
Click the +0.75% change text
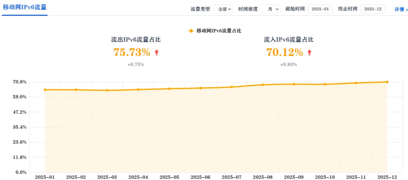(x=136, y=65)
